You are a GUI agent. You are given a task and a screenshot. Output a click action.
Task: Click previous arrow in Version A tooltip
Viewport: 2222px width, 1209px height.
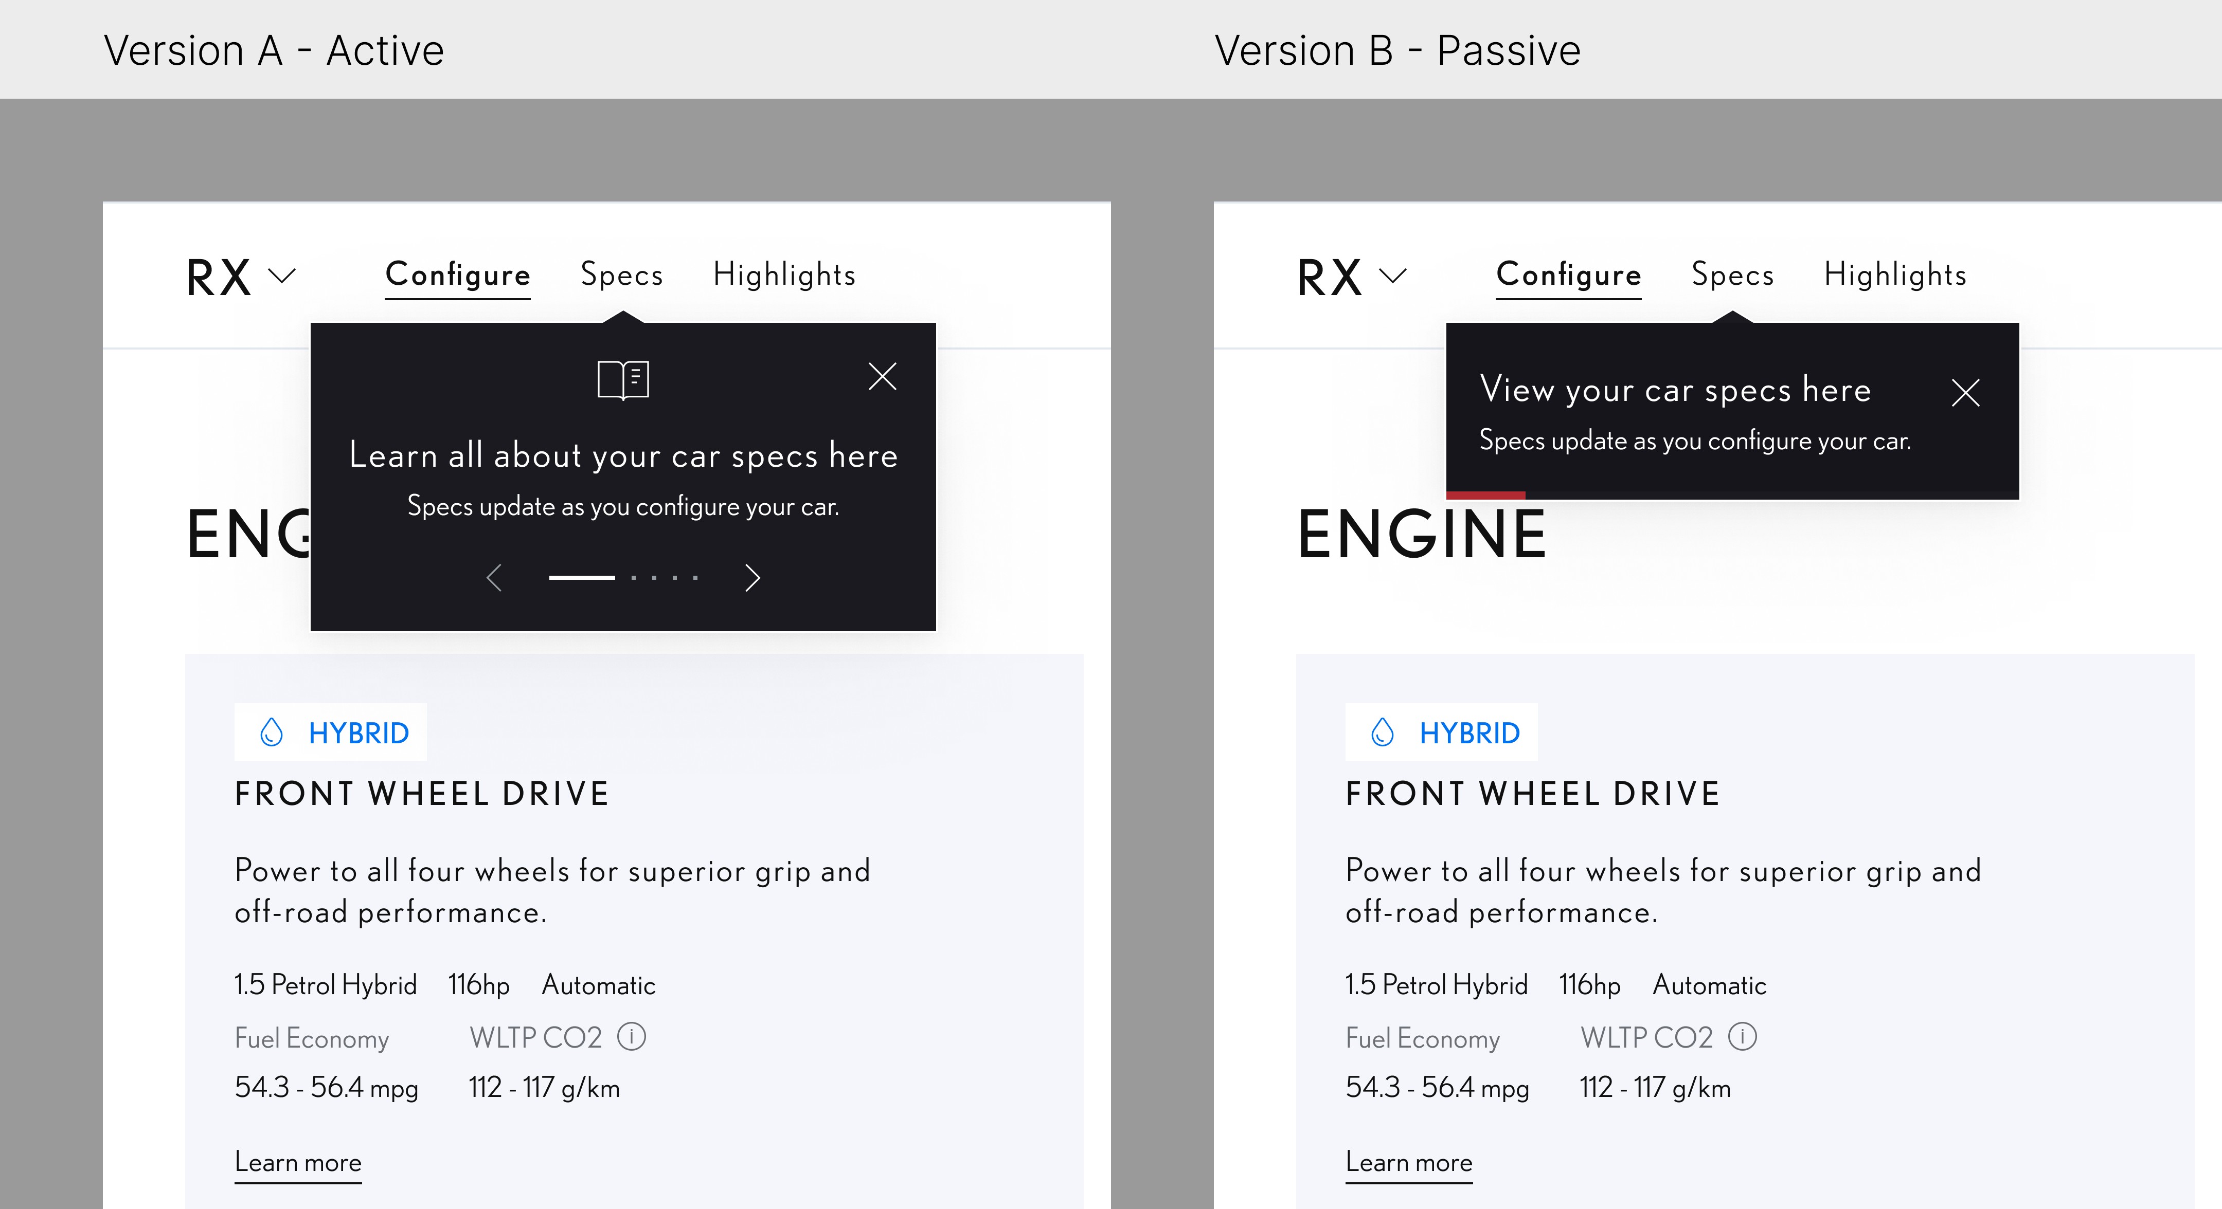tap(494, 578)
